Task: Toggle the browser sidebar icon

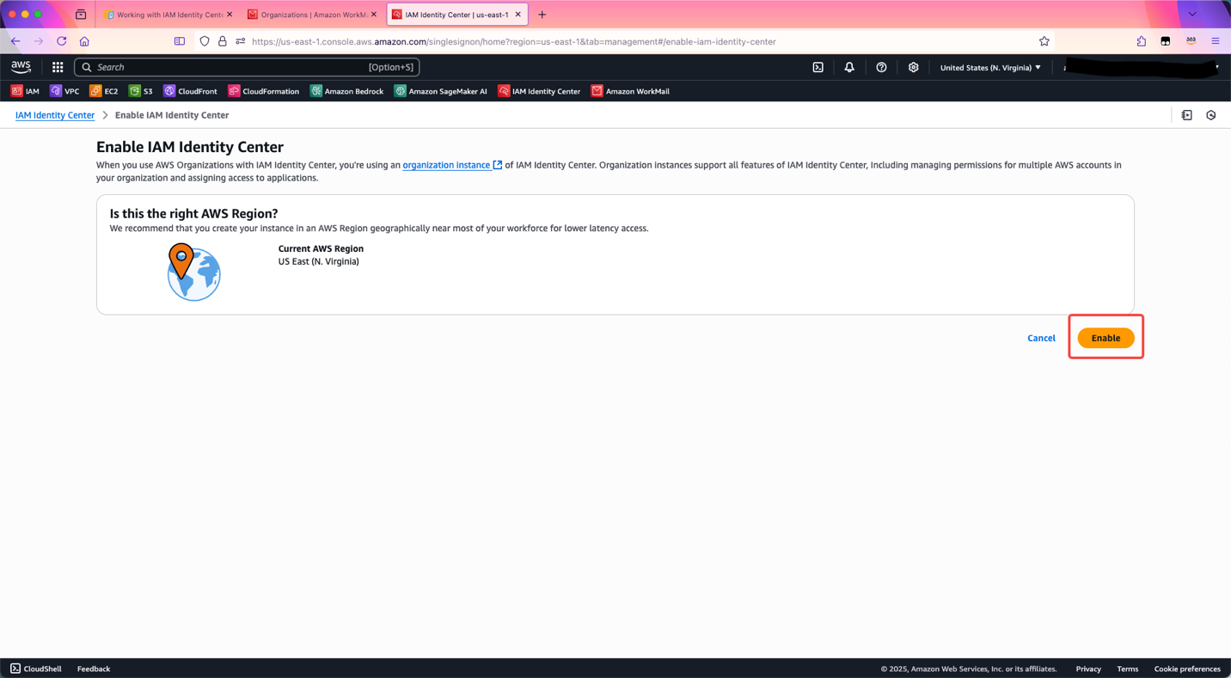Action: tap(180, 41)
